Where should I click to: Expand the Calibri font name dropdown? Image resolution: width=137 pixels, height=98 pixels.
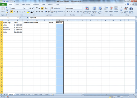click(23, 8)
